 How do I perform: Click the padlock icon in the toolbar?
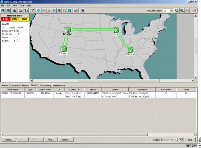coord(14,11)
